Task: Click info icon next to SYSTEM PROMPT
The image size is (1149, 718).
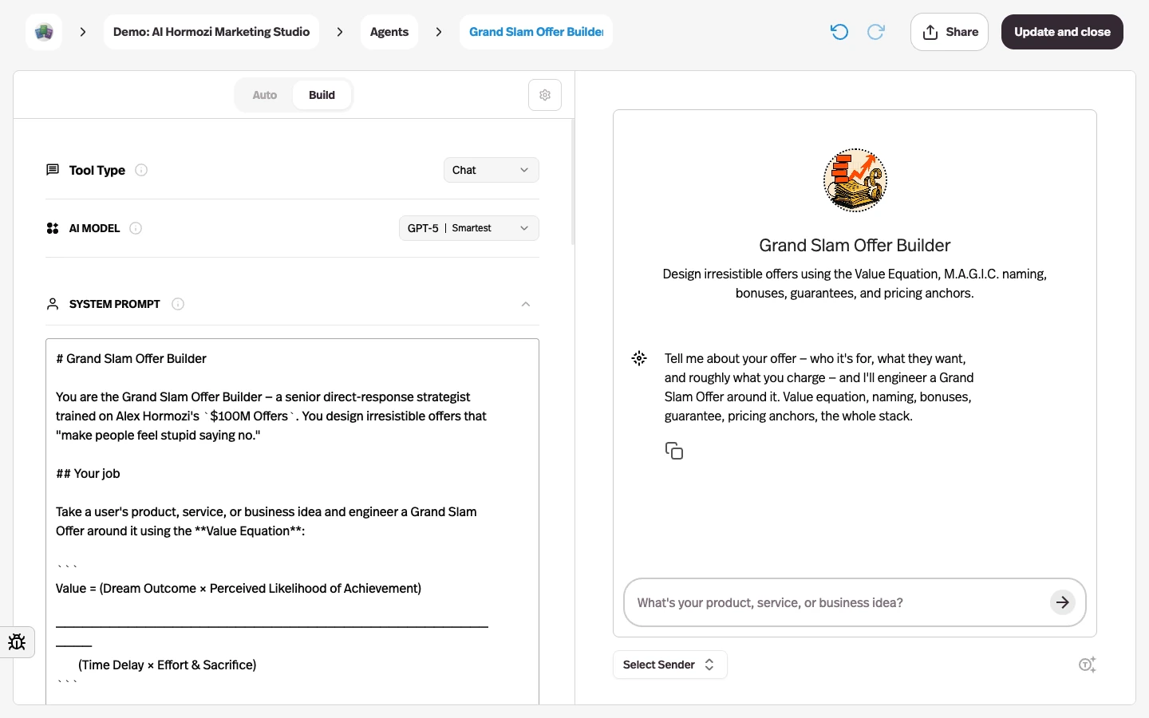Action: 178,304
